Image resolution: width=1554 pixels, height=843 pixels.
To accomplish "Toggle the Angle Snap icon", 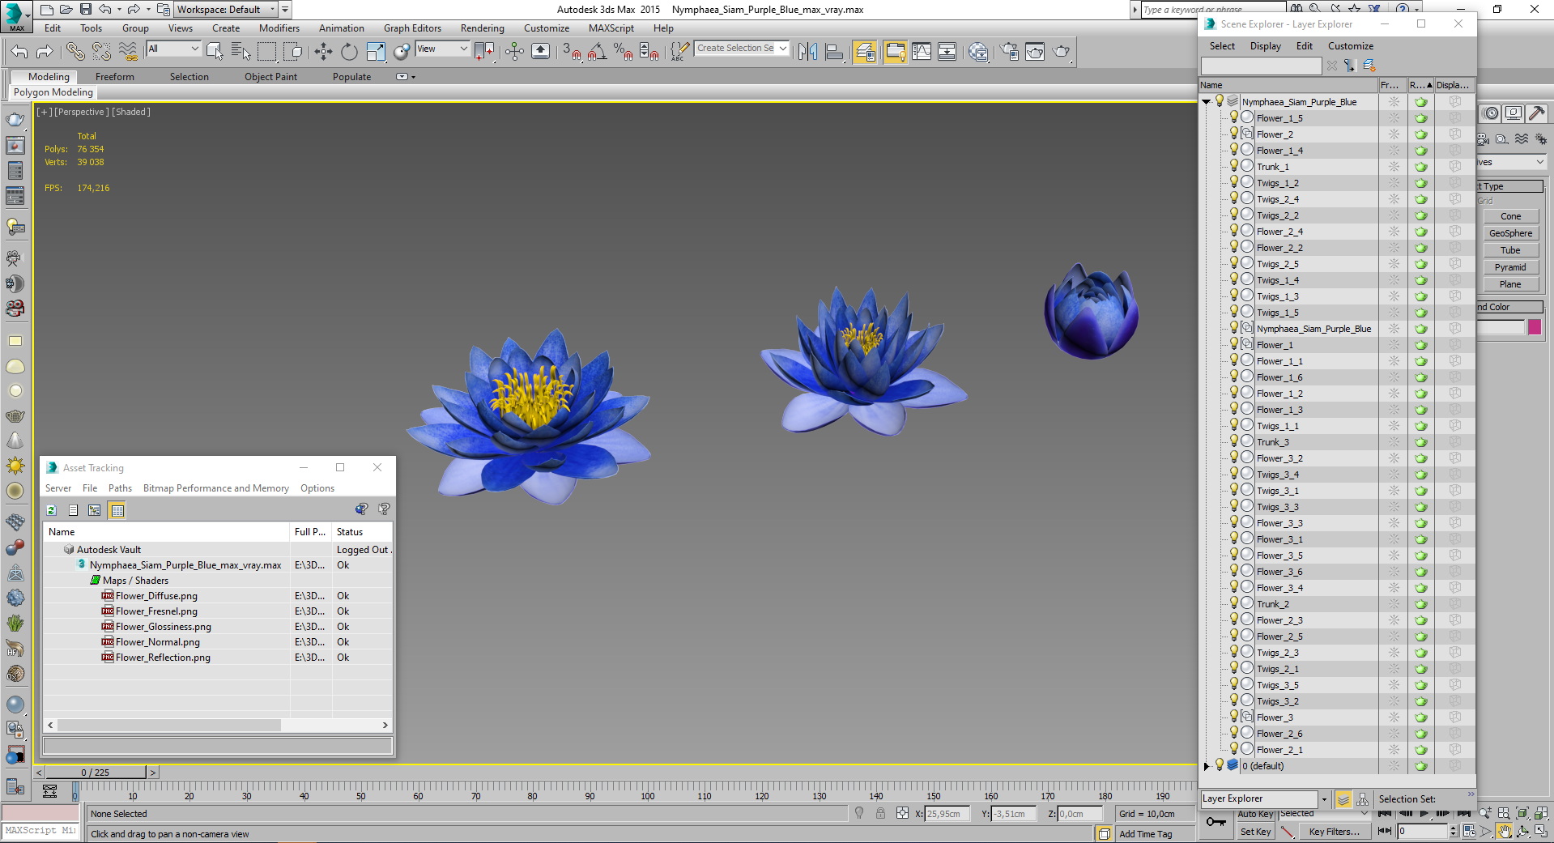I will (598, 52).
